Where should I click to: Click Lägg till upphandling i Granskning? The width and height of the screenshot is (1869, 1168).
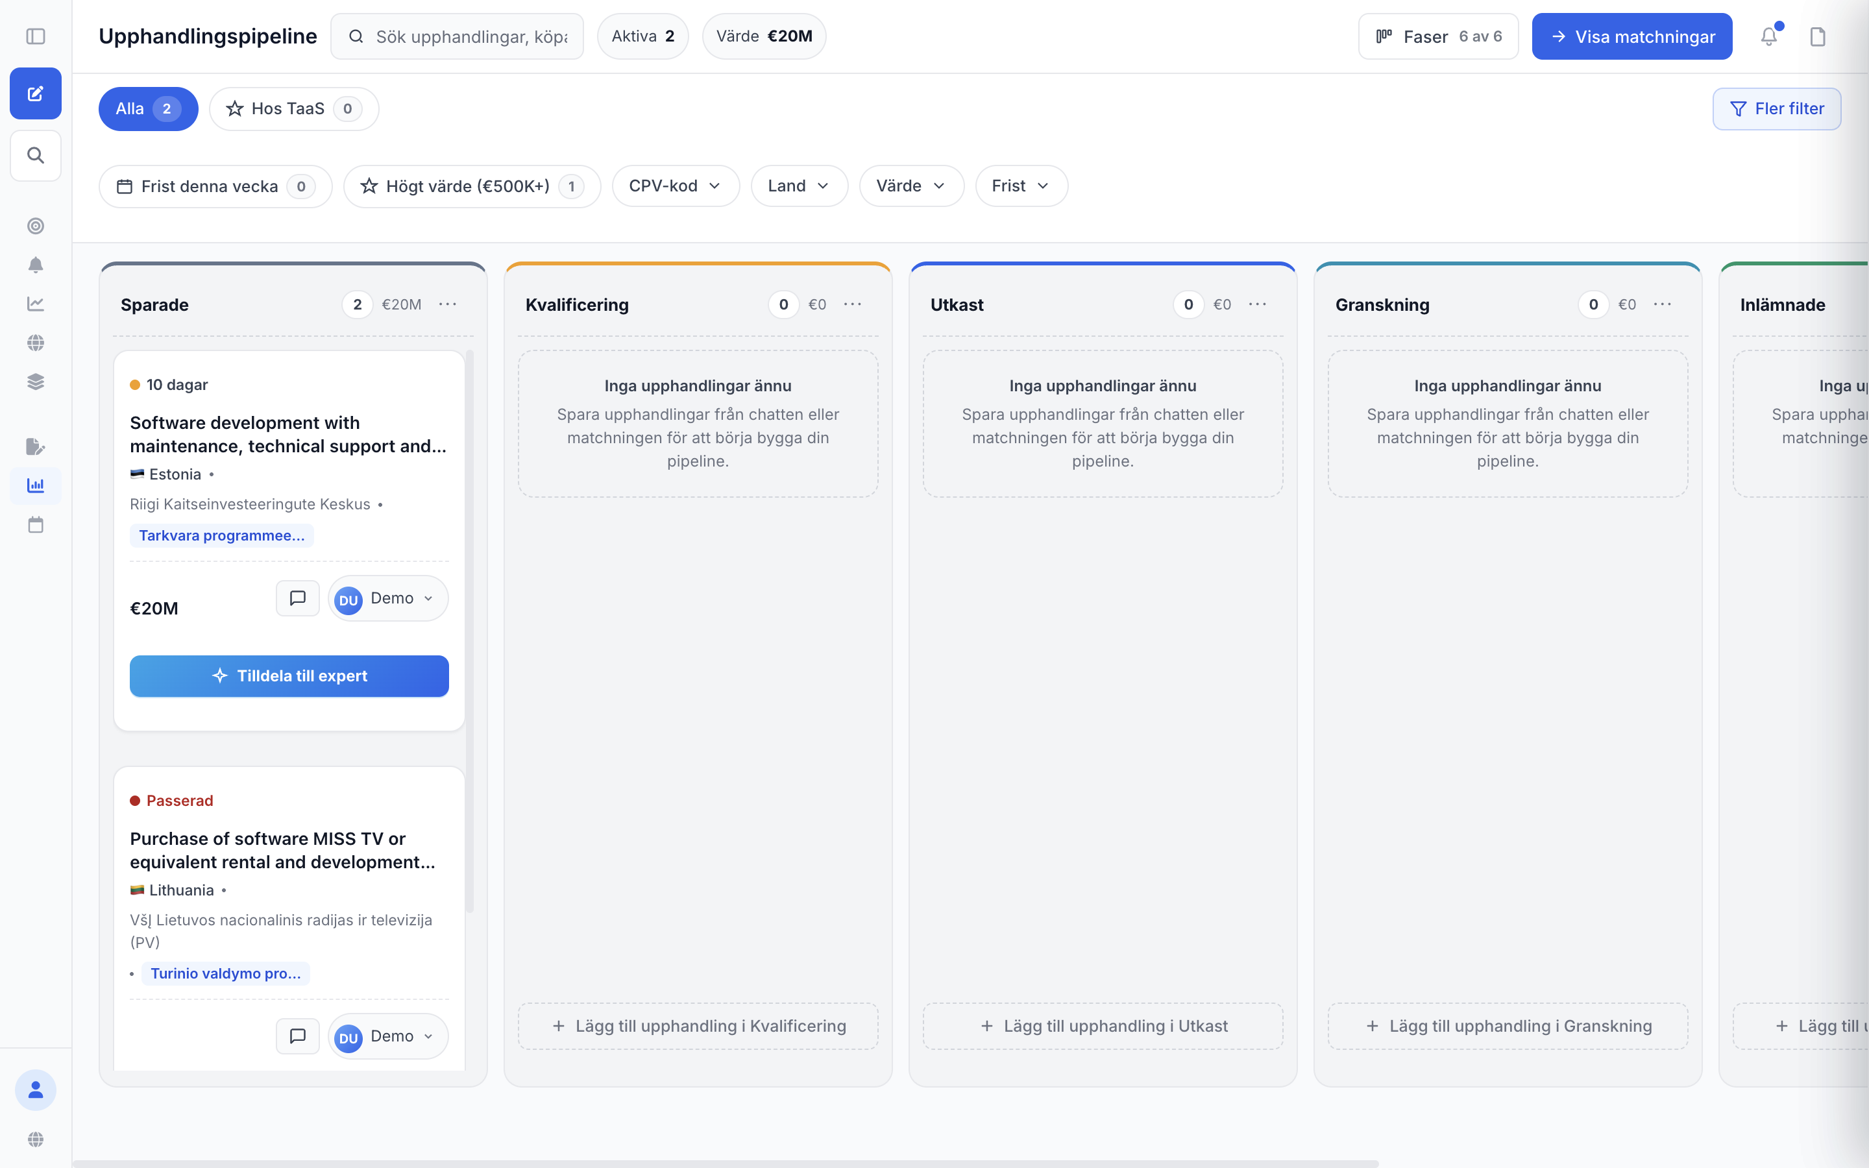click(1508, 1026)
